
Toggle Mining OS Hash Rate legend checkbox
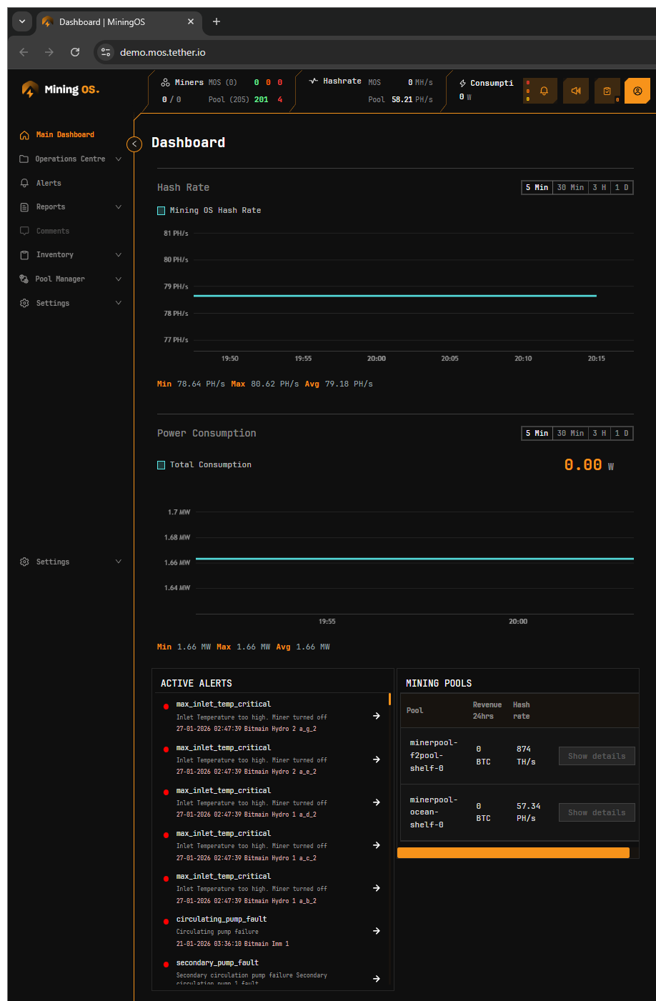tap(161, 211)
